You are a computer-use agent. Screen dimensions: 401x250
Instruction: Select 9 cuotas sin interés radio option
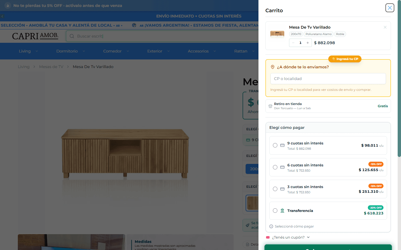(275, 145)
